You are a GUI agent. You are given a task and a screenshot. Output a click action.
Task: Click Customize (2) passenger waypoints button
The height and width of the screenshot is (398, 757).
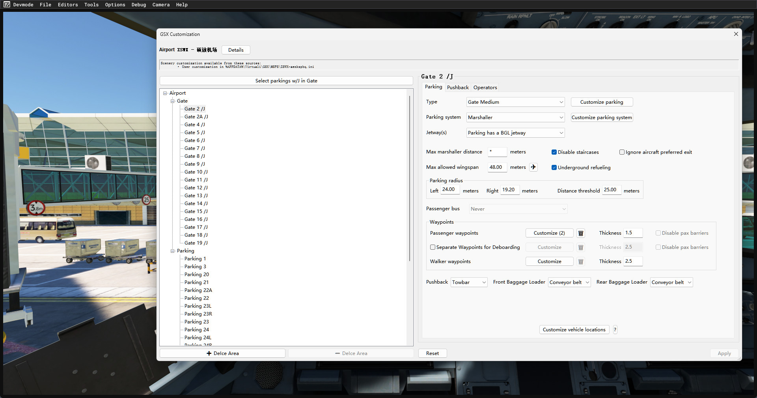tap(549, 233)
